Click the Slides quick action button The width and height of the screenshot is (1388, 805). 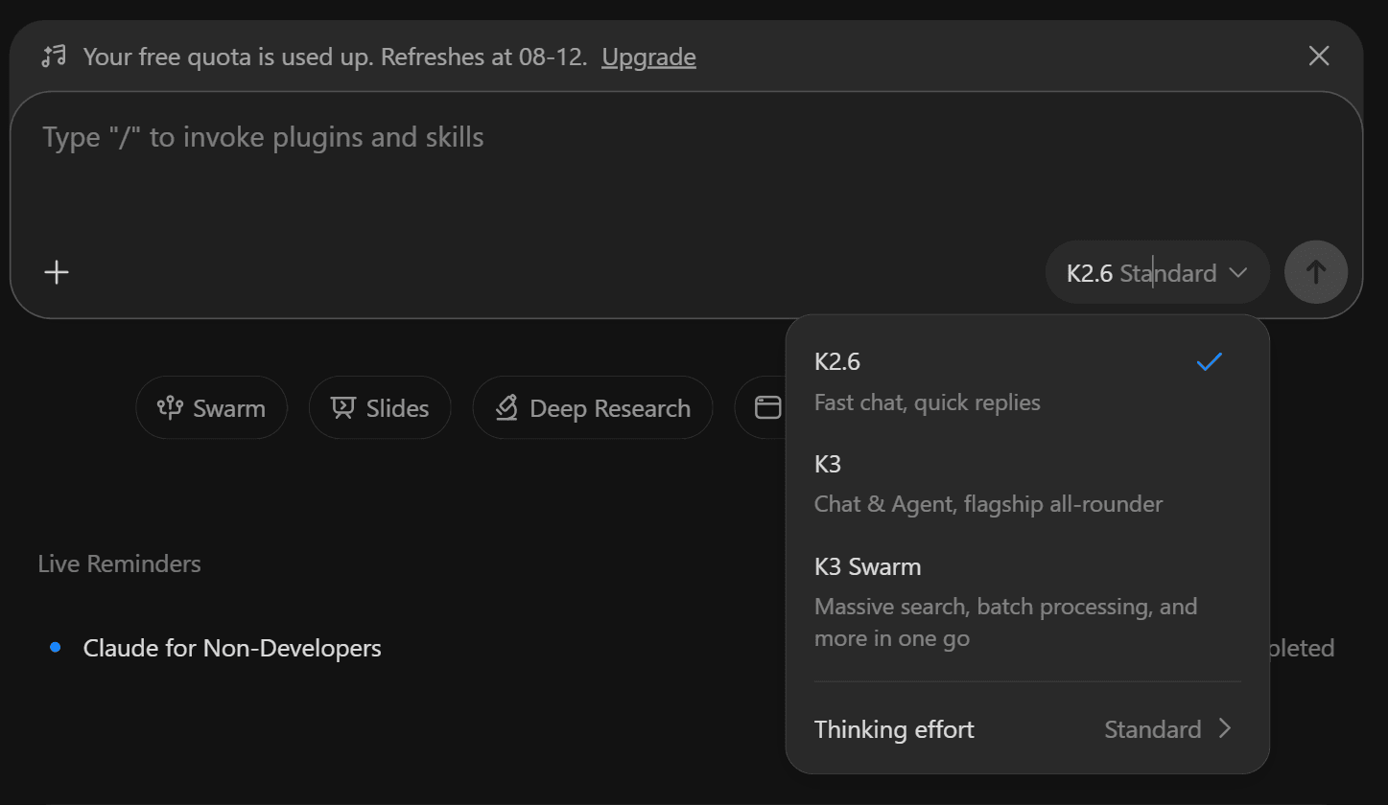(x=380, y=408)
